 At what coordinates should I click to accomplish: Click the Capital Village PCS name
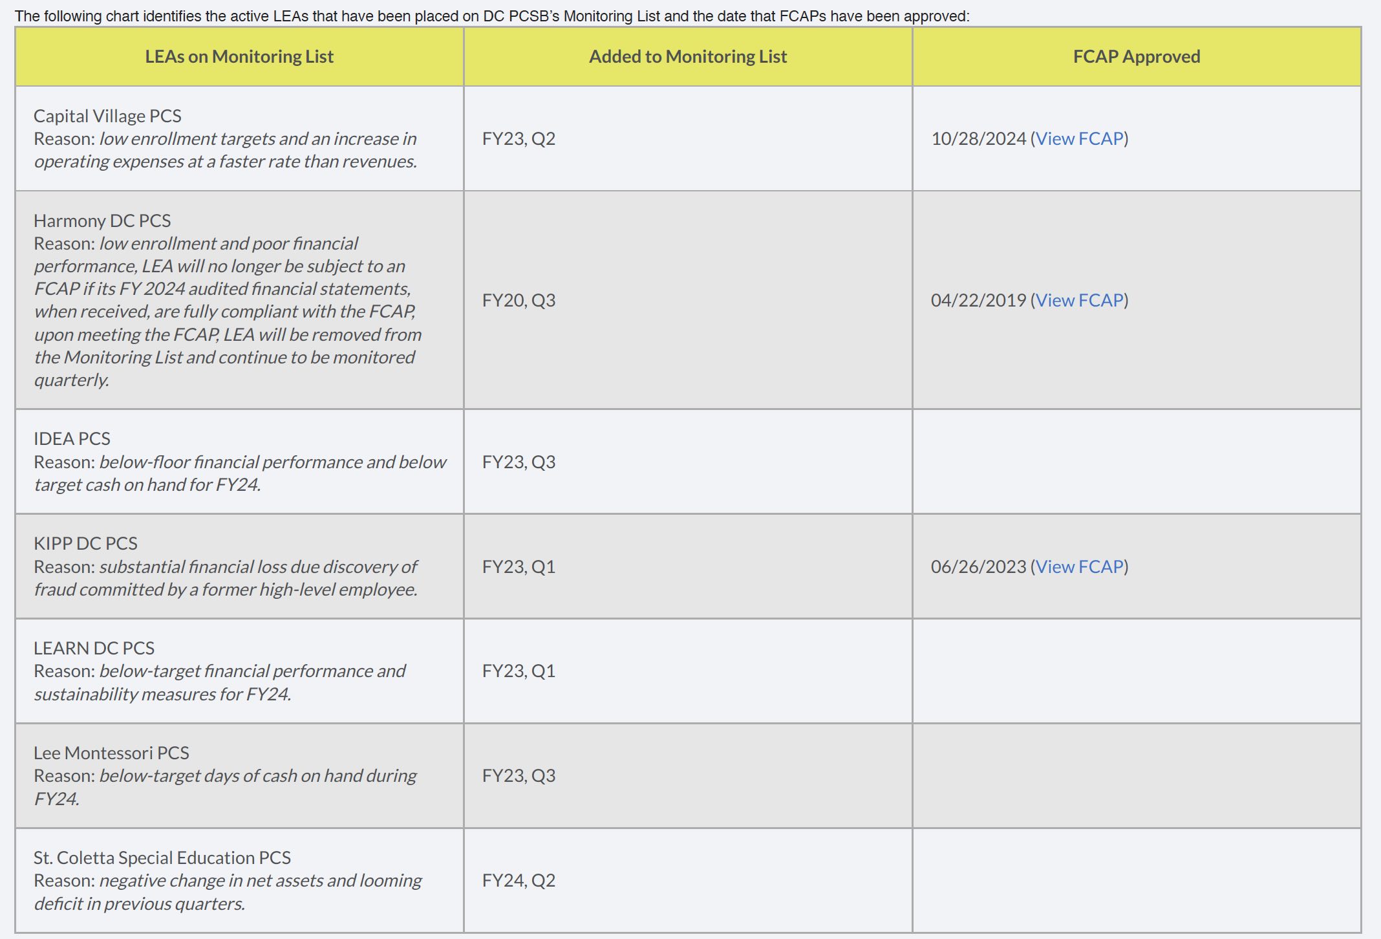click(x=107, y=116)
